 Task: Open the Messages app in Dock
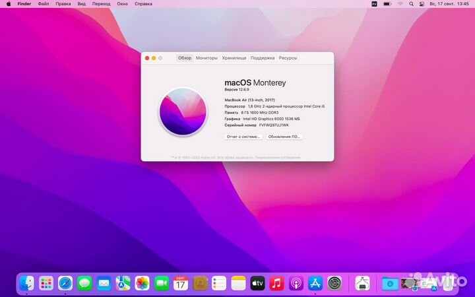(84, 283)
